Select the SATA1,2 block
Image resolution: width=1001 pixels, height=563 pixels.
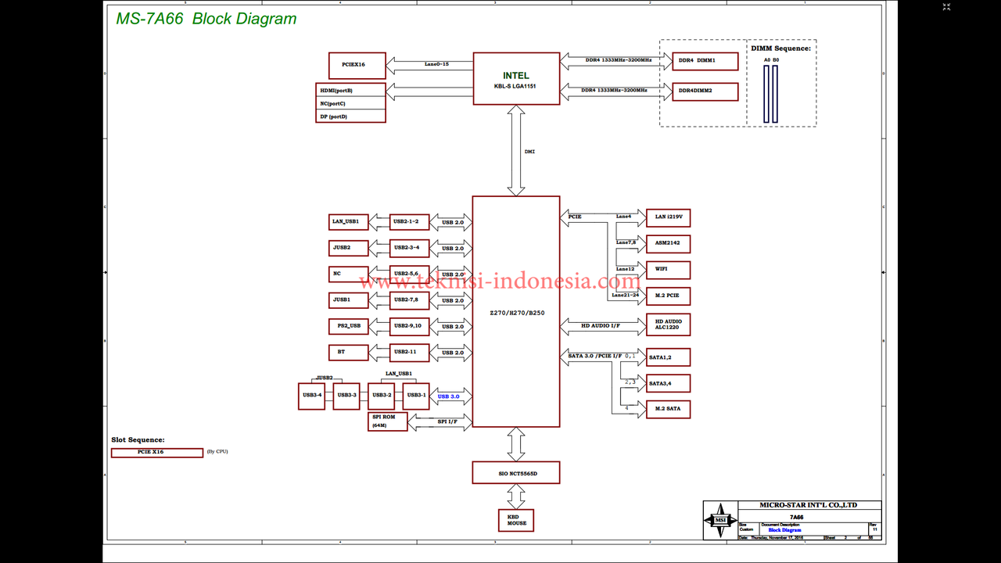(668, 357)
